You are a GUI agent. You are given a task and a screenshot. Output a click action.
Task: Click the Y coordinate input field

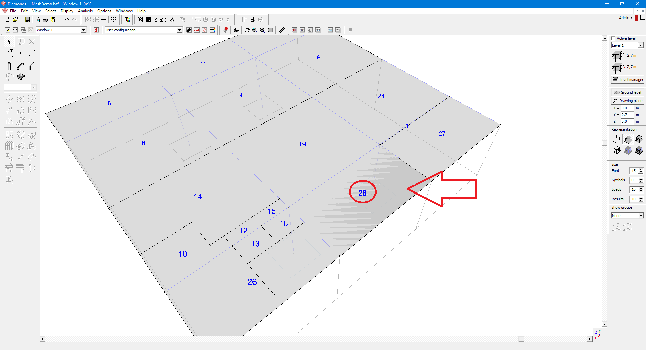pyautogui.click(x=627, y=115)
